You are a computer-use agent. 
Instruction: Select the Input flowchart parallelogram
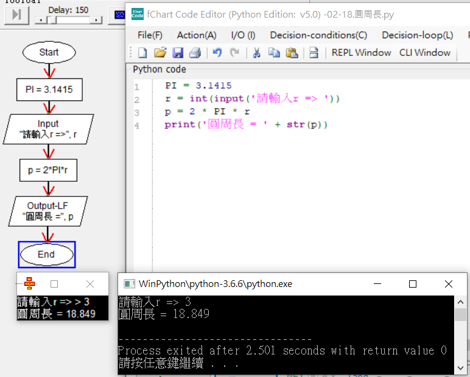(x=49, y=129)
